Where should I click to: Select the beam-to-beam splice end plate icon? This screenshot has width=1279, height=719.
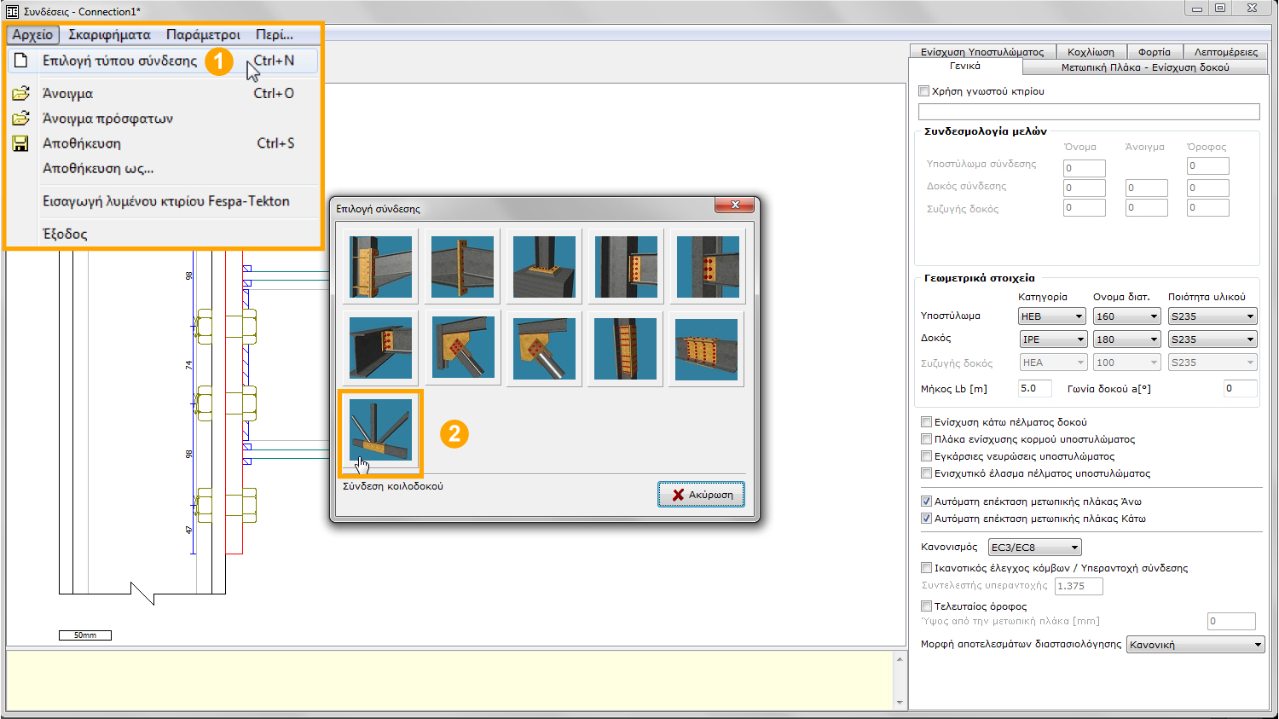462,266
